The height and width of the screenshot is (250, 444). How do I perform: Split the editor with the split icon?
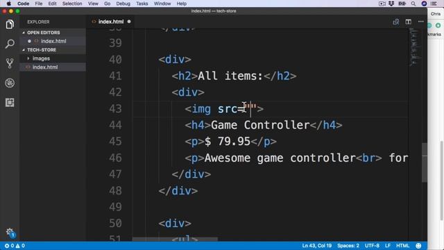[408, 22]
